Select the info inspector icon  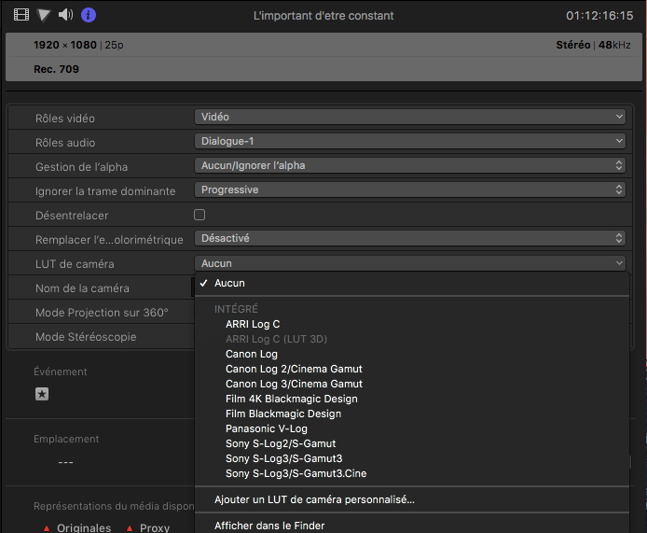[x=89, y=15]
